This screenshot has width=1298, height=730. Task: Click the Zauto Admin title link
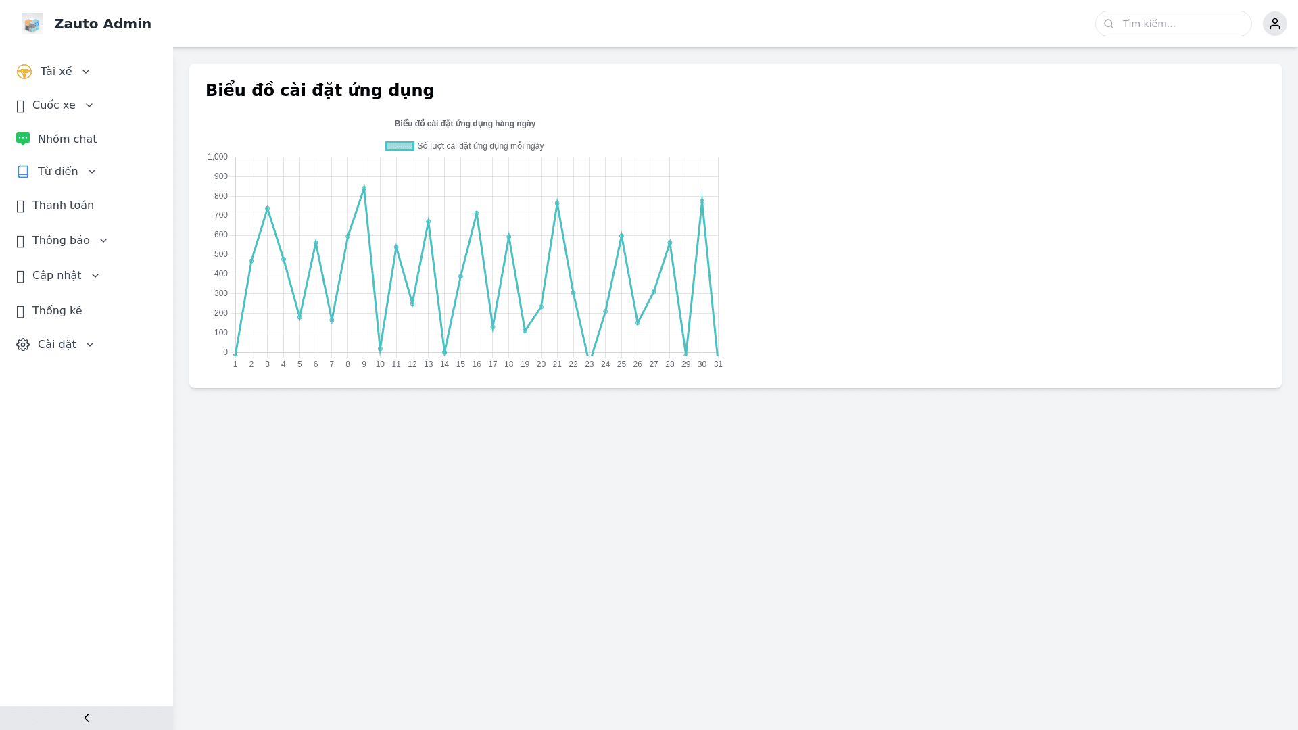click(x=103, y=24)
